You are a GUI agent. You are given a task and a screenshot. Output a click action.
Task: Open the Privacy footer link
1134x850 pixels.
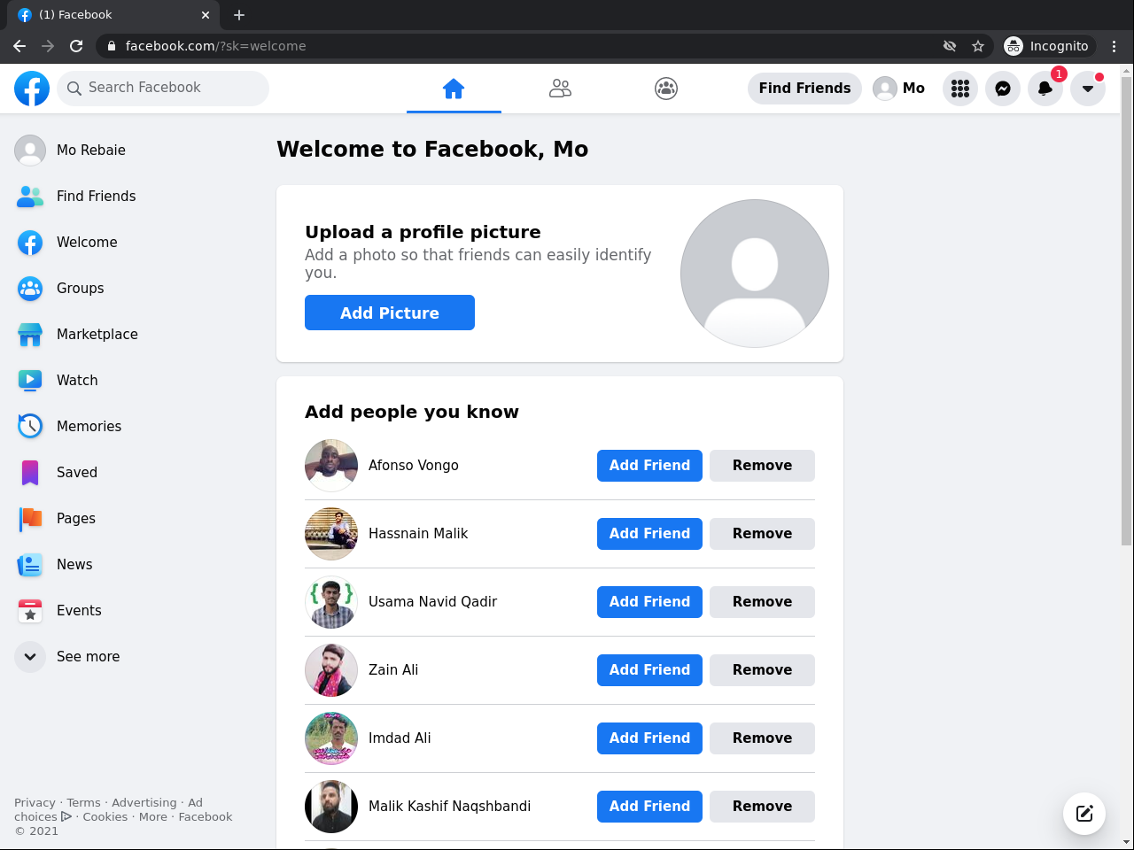(x=35, y=803)
